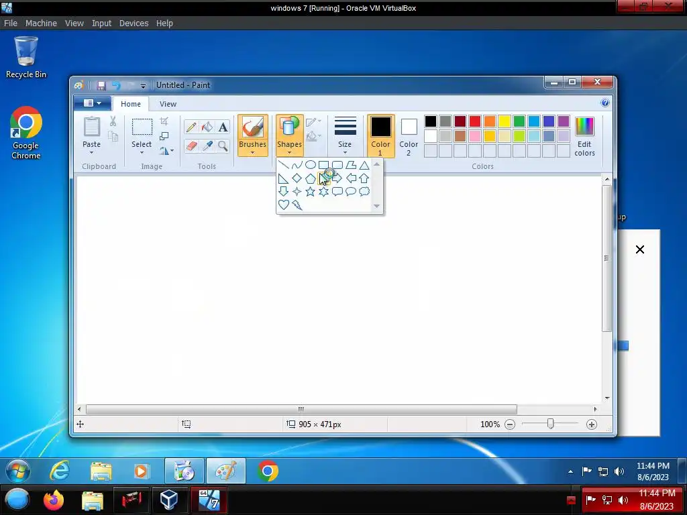Click zoom in plus button

click(592, 424)
